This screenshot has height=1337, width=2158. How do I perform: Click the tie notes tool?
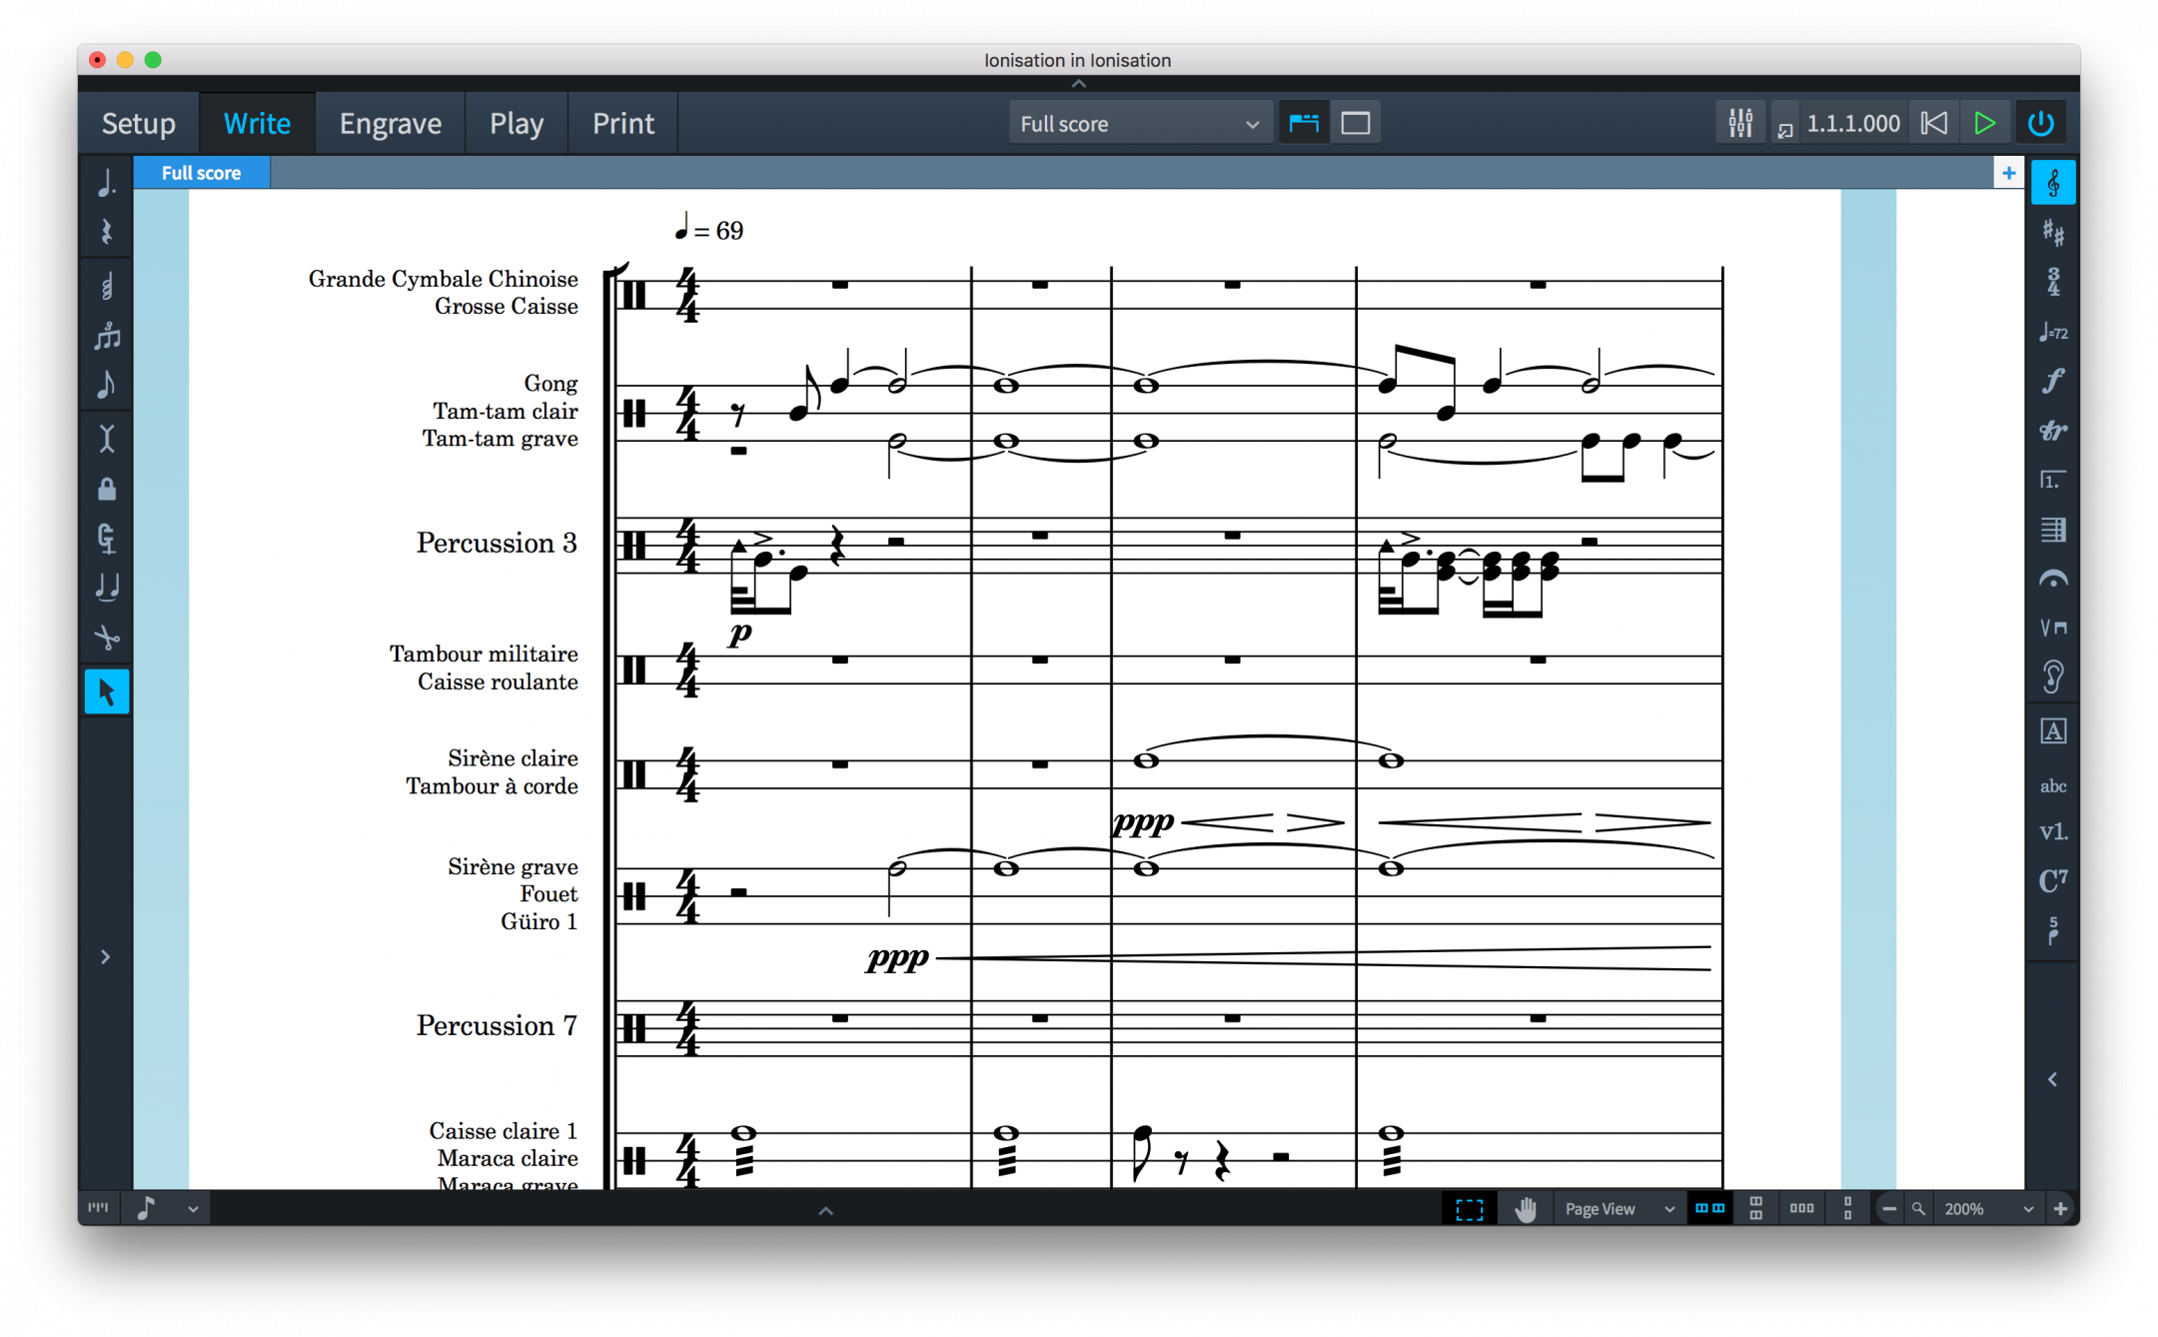pyautogui.click(x=106, y=588)
